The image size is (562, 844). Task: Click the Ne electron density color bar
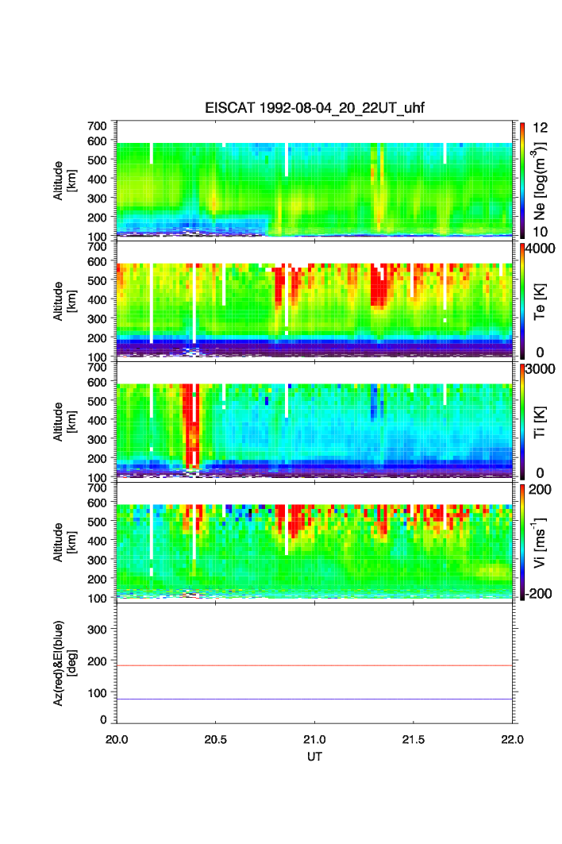point(522,180)
